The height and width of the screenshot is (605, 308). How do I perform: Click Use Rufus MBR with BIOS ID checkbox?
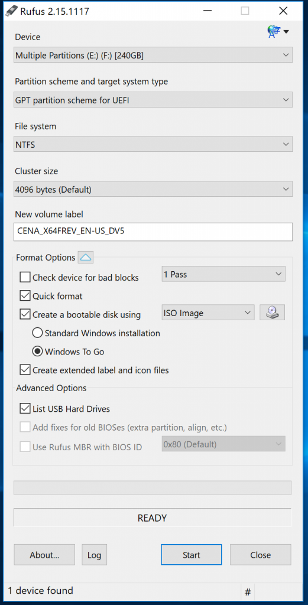click(25, 447)
